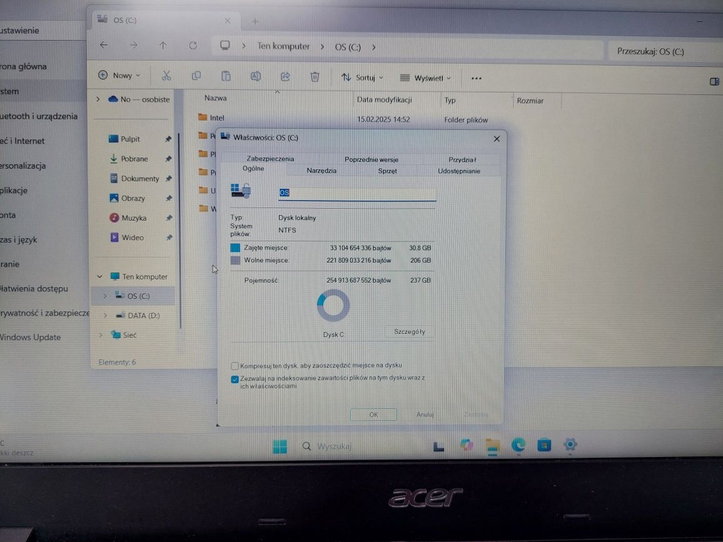Open Windows Start menu
Image resolution: width=723 pixels, height=542 pixels.
(x=280, y=446)
